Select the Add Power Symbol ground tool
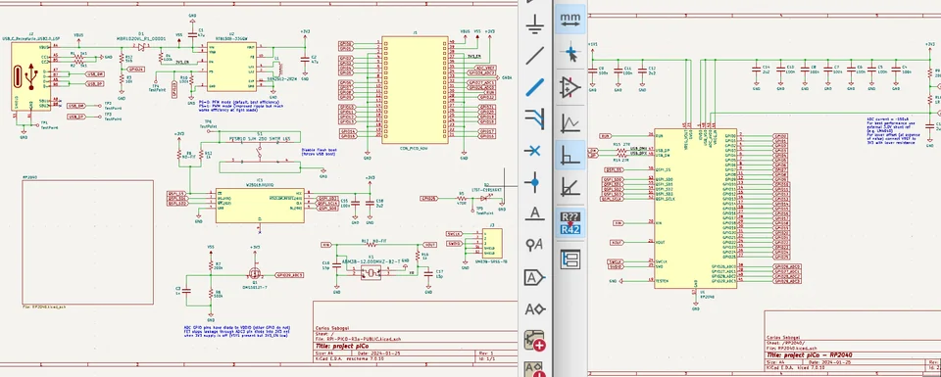The height and width of the screenshot is (377, 941). pyautogui.click(x=534, y=24)
